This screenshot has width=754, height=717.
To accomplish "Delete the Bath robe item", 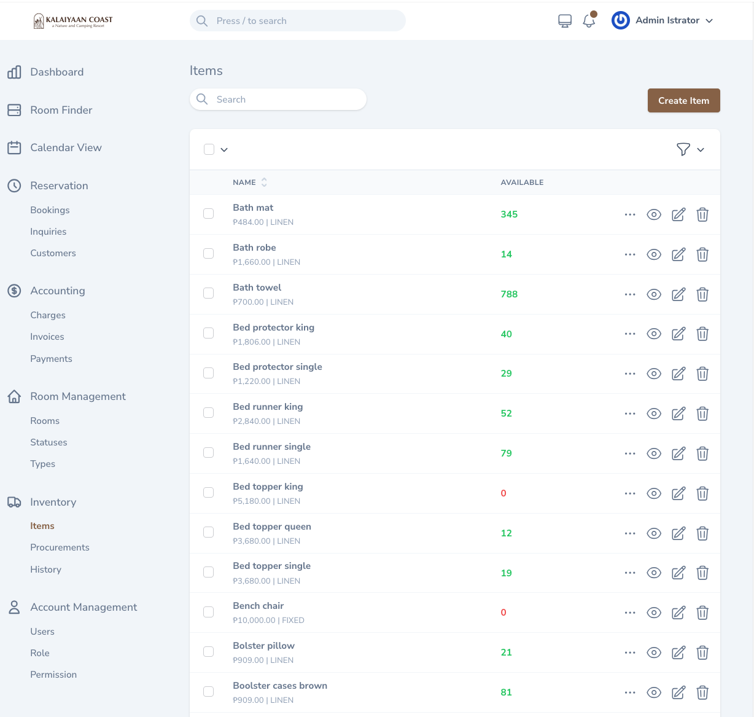I will coord(702,254).
